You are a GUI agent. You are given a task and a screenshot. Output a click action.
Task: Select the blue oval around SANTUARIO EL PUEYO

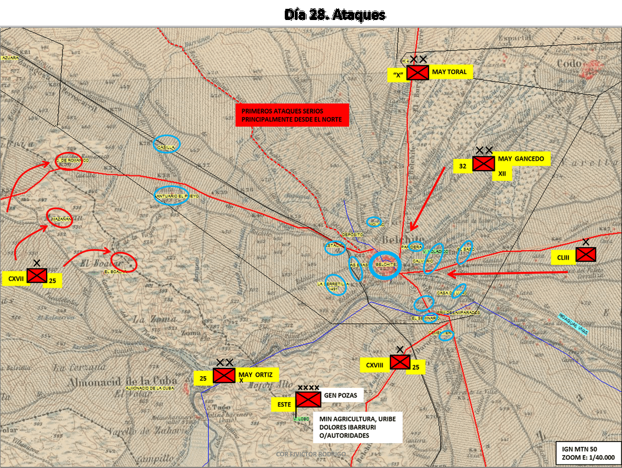click(x=172, y=195)
